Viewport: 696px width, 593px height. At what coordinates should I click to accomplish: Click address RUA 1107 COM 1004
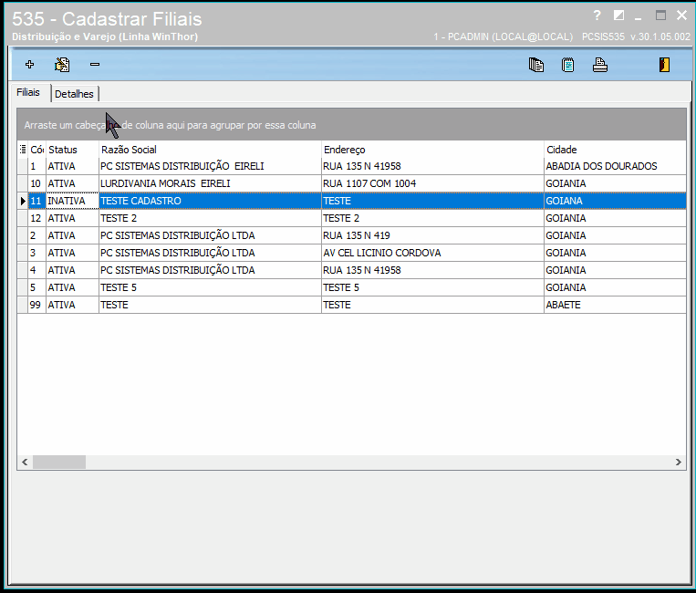pos(432,183)
